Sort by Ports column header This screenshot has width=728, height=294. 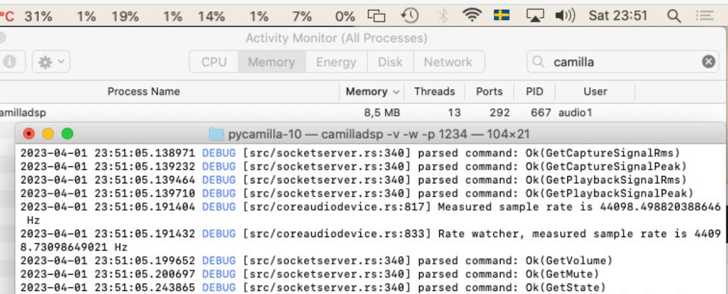click(489, 91)
